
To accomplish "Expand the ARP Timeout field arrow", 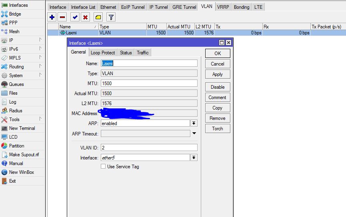I will coord(194,133).
